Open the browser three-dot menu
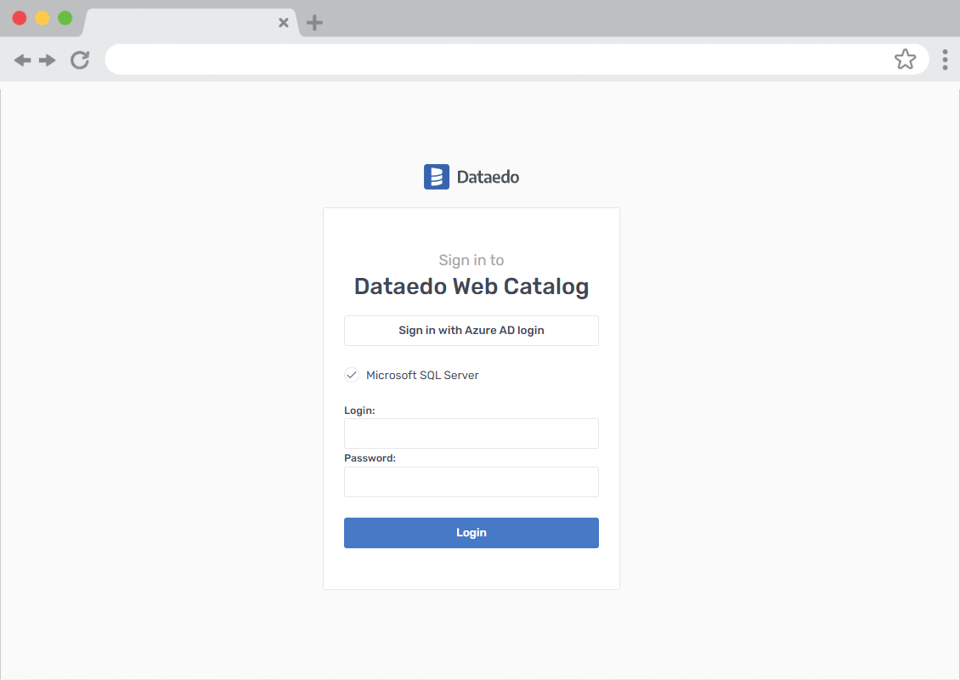960x680 pixels. pyautogui.click(x=945, y=59)
